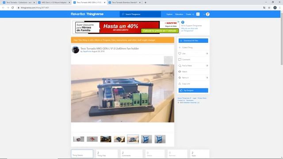Open the Privacy Policy footer link
This screenshot has height=159, width=283.
[202, 98]
